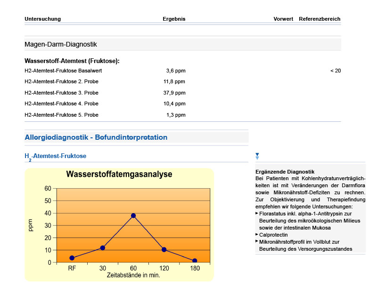
Task: Click the triangle bullet before Calprotectin
Action: (257, 235)
